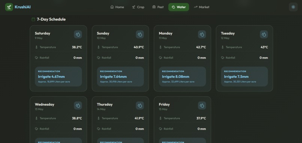
Task: Click the Saturday day title
Action: [x=42, y=33]
